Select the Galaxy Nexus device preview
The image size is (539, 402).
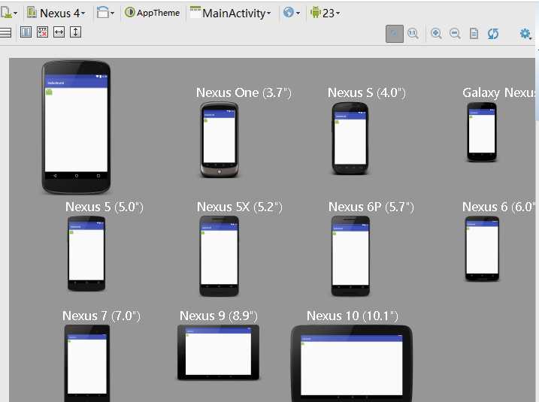pyautogui.click(x=482, y=132)
